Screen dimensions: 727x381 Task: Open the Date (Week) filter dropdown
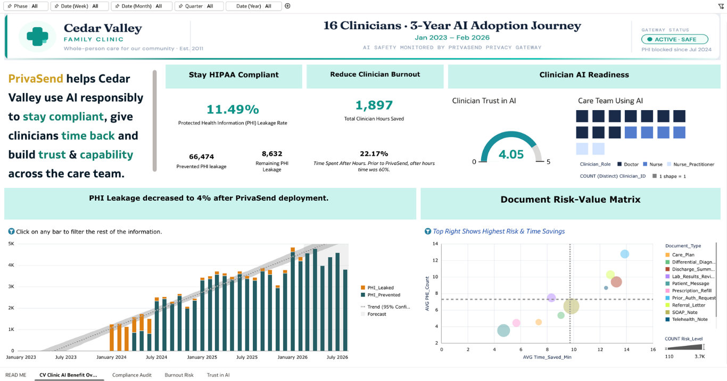80,6
